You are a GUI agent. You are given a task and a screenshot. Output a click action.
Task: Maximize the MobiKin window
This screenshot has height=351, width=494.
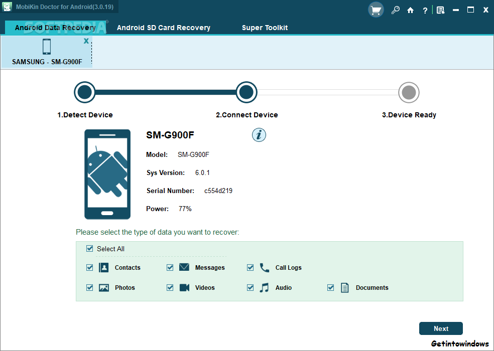pos(470,10)
